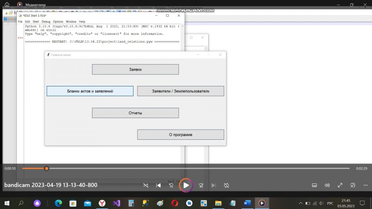
Task: Open Paint from taskbar
Action: [160, 203]
